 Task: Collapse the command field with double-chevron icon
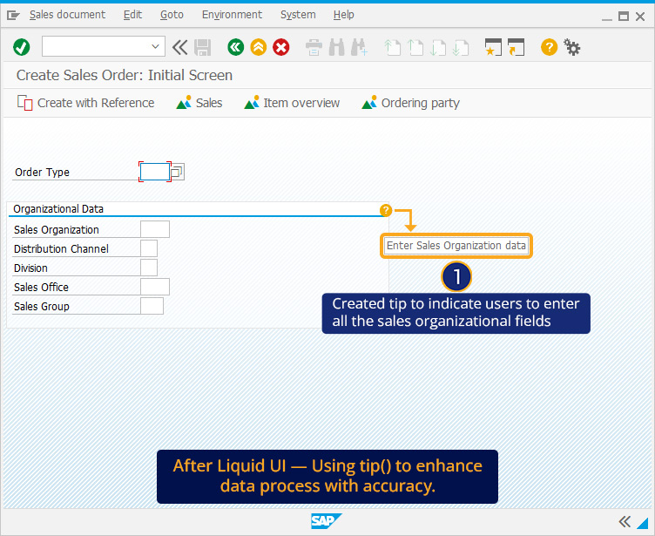179,47
